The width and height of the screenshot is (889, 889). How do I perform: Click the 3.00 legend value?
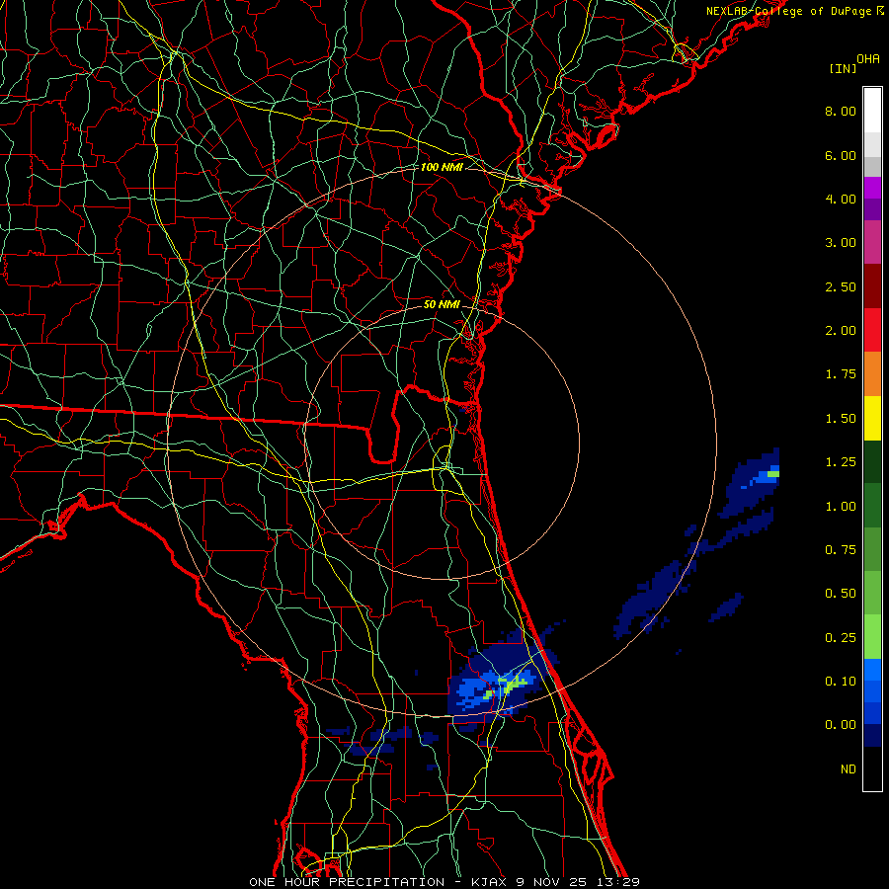click(841, 243)
